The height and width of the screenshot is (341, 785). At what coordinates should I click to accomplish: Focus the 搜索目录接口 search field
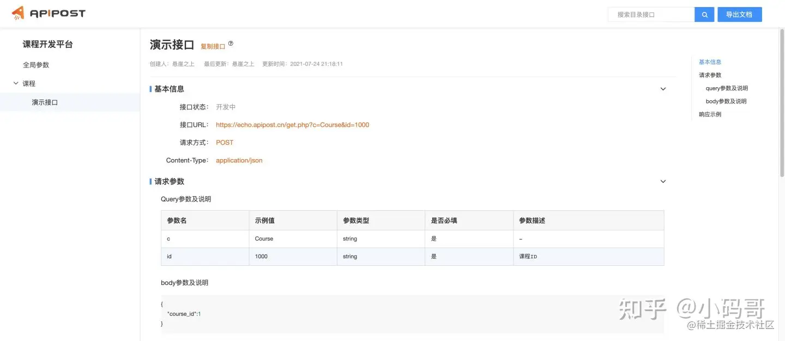651,15
